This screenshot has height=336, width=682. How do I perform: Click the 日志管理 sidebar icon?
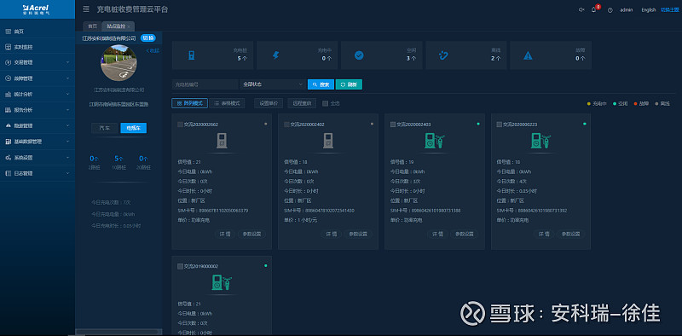click(9, 173)
